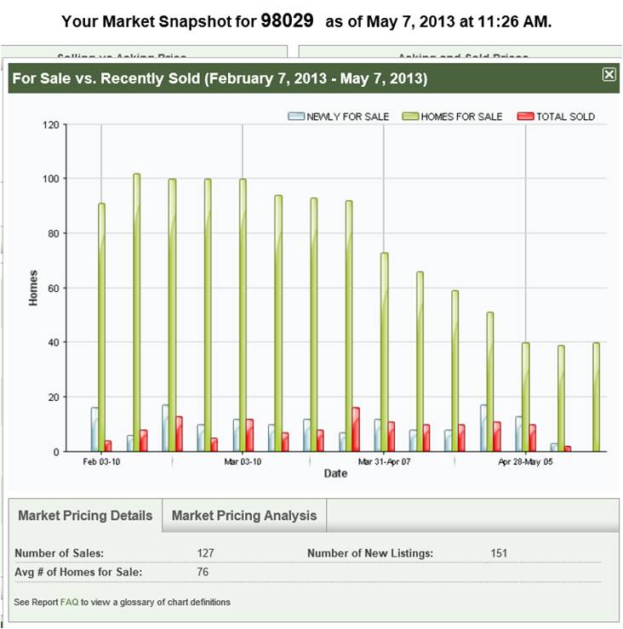Click the red Total Sold legend swatch
This screenshot has width=623, height=629.
(525, 117)
